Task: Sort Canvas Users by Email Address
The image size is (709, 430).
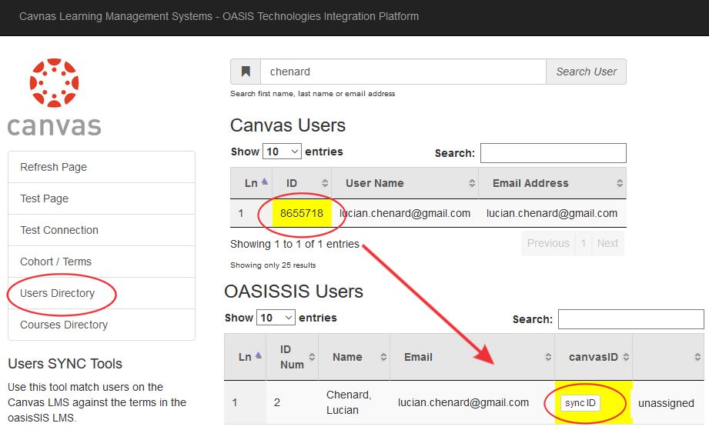Action: [553, 183]
